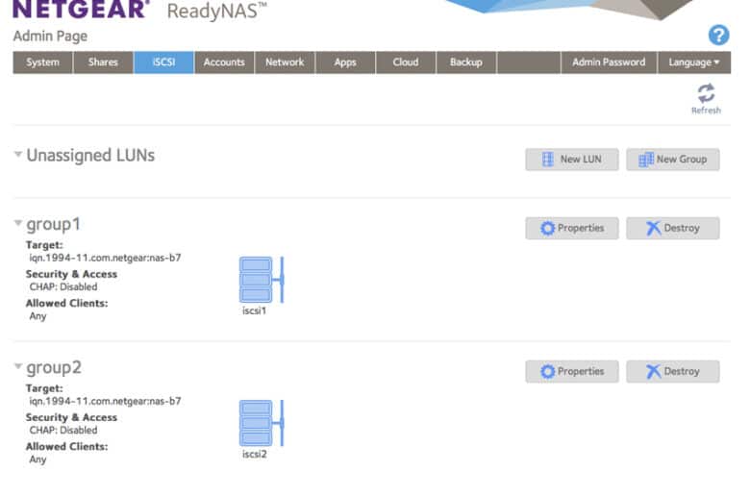Select the iscsi1 LUN icon

[x=262, y=280]
